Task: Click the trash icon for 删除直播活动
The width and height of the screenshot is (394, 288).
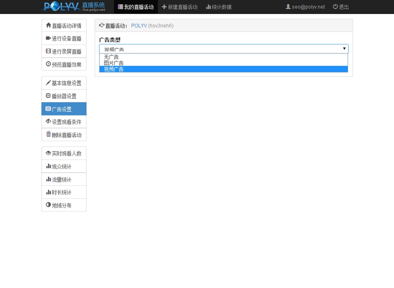Action: [x=49, y=135]
